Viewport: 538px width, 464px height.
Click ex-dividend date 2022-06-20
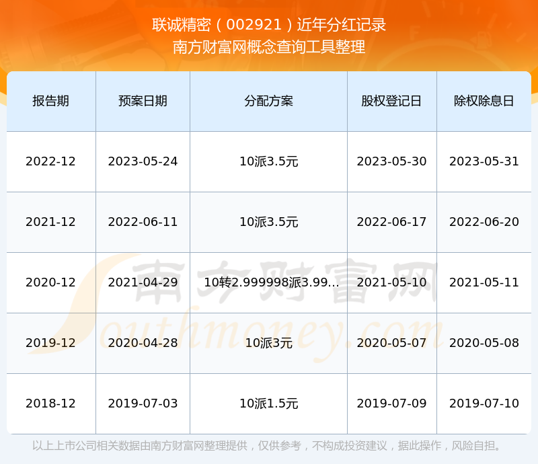click(484, 222)
